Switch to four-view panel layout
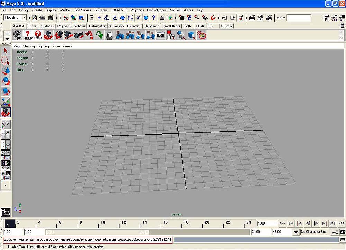The image size is (346, 250). pos(6,135)
